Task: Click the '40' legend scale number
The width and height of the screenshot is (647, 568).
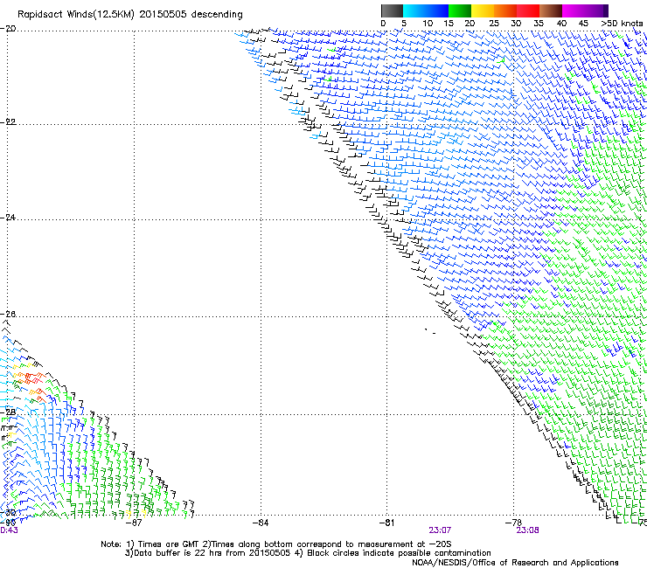Action: 561,24
